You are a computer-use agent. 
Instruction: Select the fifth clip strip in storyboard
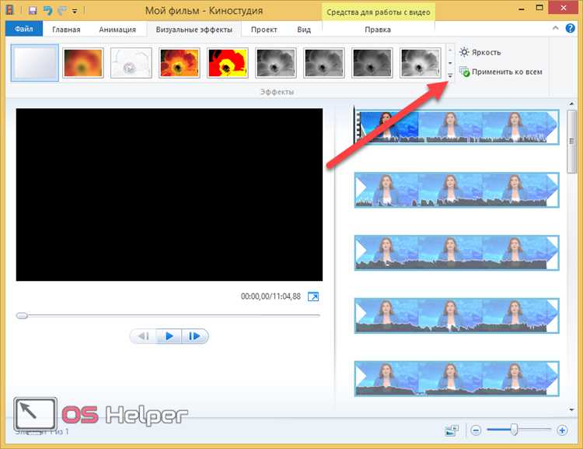pyautogui.click(x=456, y=379)
